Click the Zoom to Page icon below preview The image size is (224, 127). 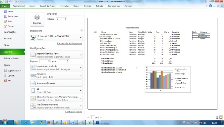[x=221, y=117]
